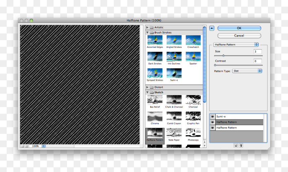Viewport: 288px width, 172px height.
Task: Select the Chalk & Charcoal filter
Action: tap(174, 100)
